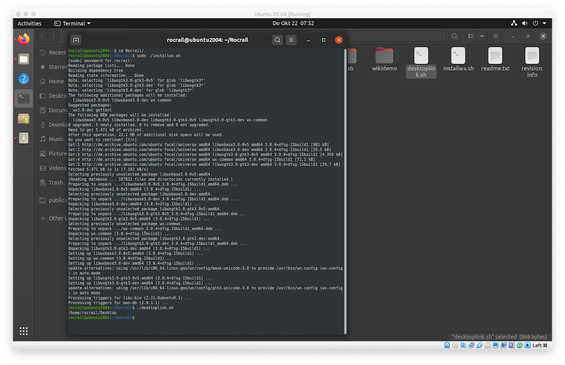Click the terminal search icon
This screenshot has width=565, height=365.
click(x=277, y=40)
